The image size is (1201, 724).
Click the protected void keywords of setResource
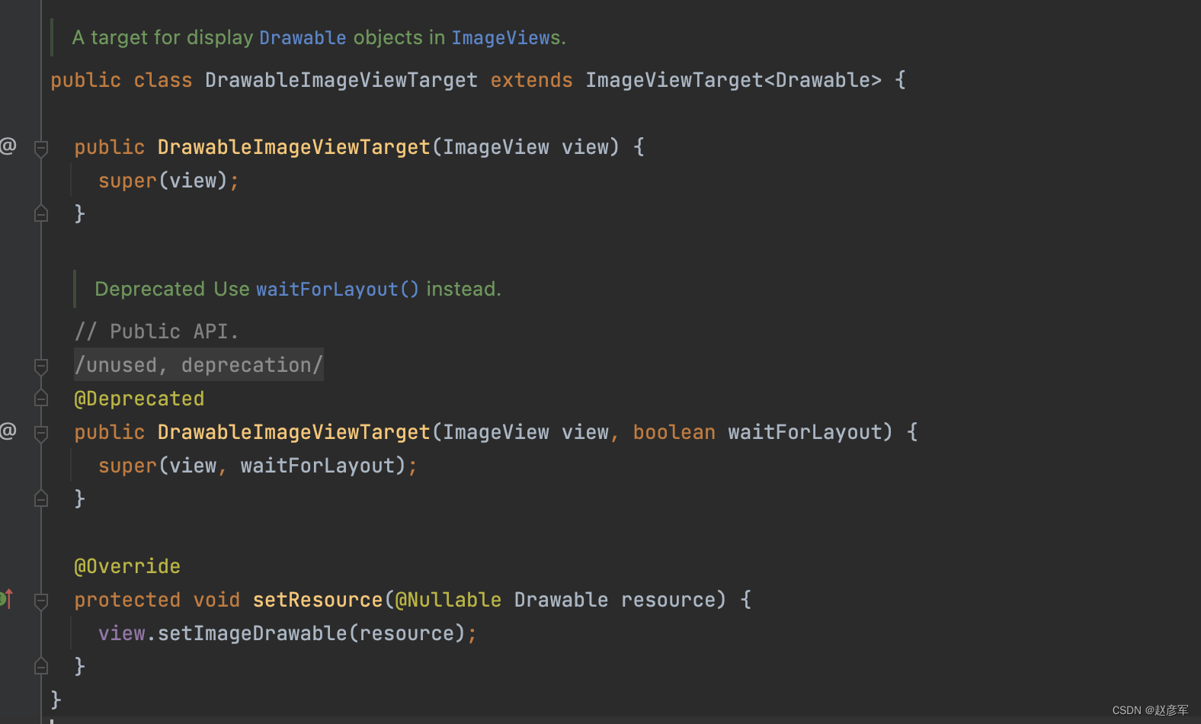[x=157, y=600]
